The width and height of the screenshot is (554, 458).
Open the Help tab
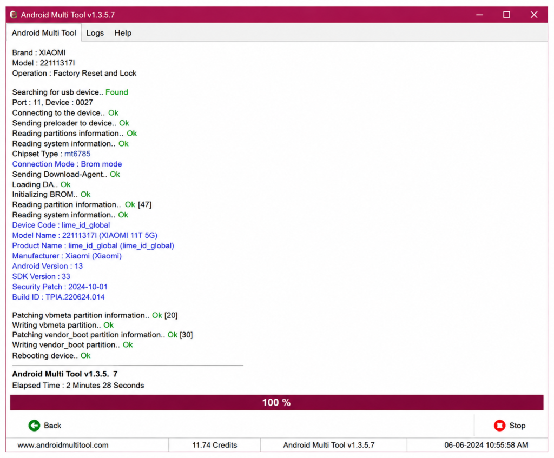point(123,33)
